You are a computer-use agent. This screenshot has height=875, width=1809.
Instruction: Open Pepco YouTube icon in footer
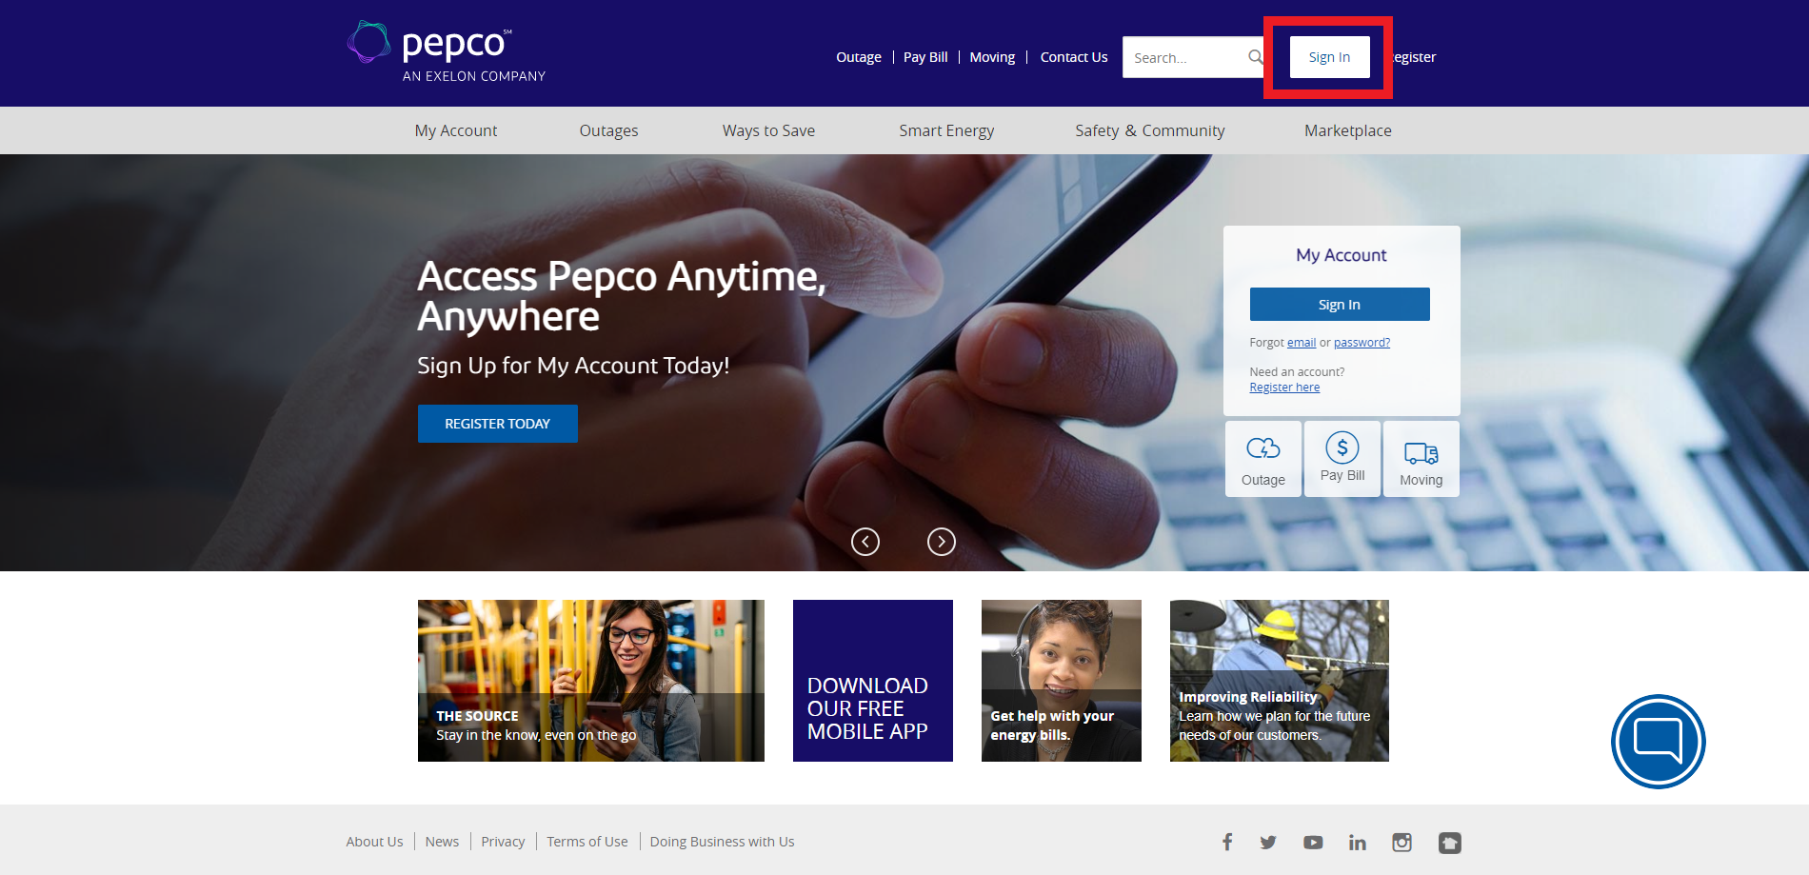(x=1313, y=842)
